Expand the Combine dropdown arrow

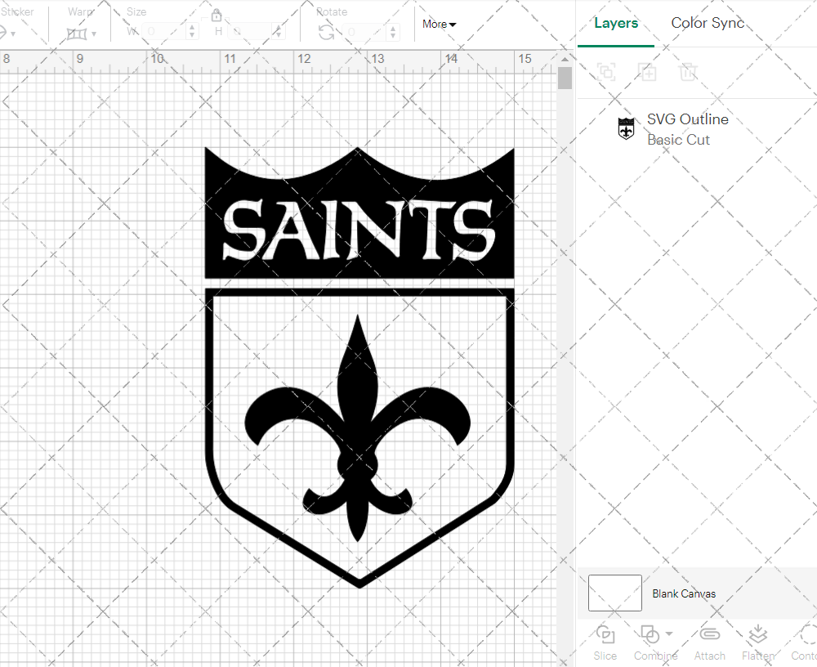pyautogui.click(x=669, y=633)
